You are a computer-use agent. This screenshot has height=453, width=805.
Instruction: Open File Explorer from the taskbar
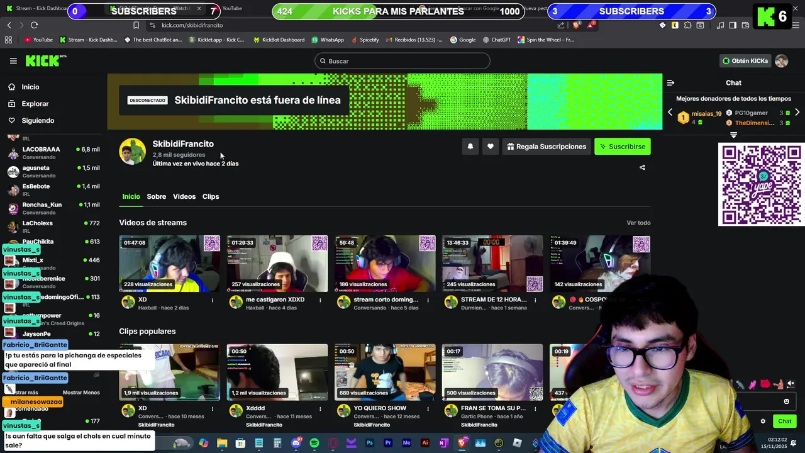coord(222,443)
